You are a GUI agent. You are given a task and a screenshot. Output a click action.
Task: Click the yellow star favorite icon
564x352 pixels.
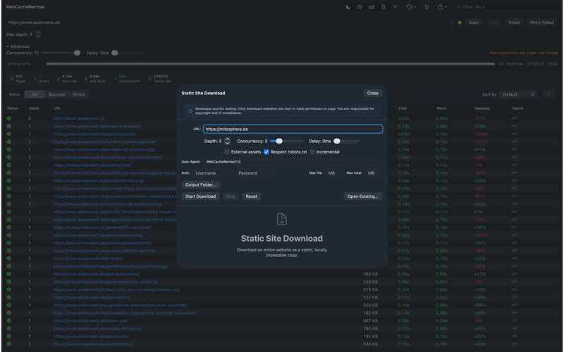click(460, 23)
